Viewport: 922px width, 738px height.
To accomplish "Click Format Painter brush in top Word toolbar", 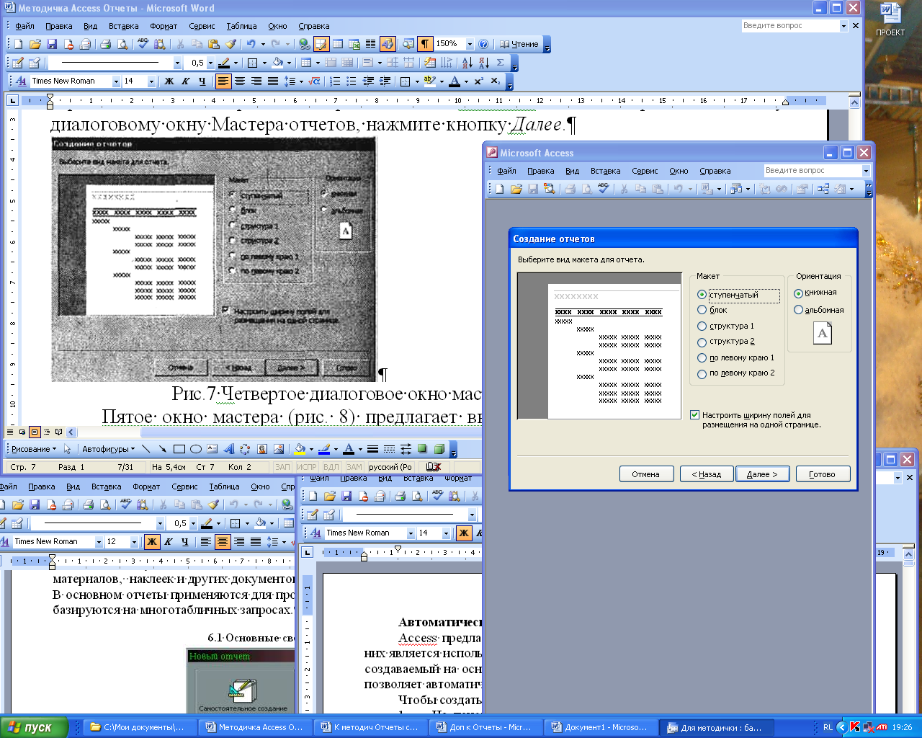I will tap(230, 44).
